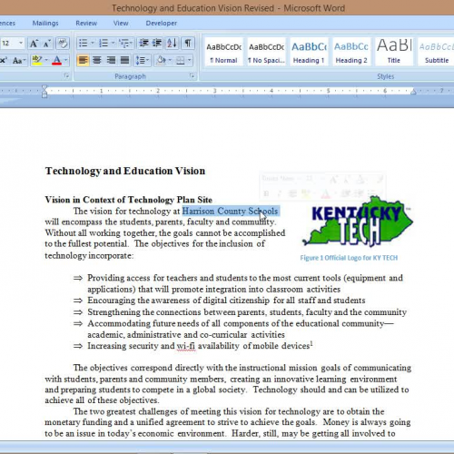Toggle Show/Hide paragraph marks

click(188, 44)
